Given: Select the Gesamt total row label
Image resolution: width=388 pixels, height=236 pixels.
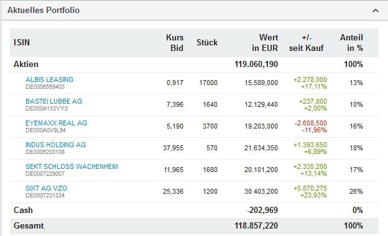Looking at the screenshot, I should tap(29, 225).
